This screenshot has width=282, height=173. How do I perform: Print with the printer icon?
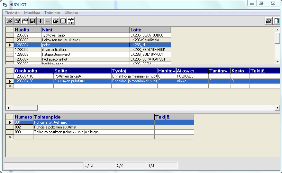269,21
